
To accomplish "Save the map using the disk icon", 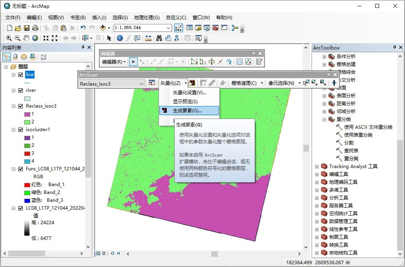I will 27,27.
